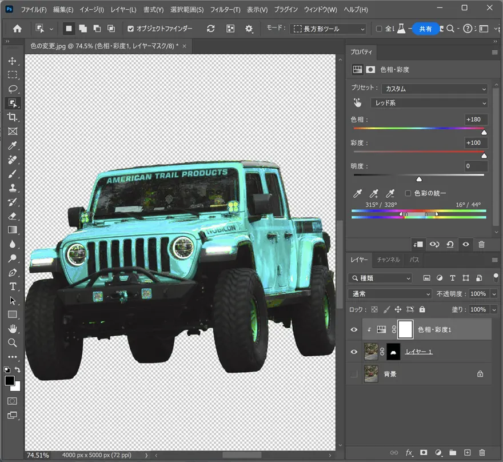Viewport: 503px width, 462px height.
Task: Select the レイヤー 1 layer mask thumbnail
Action: tap(393, 352)
